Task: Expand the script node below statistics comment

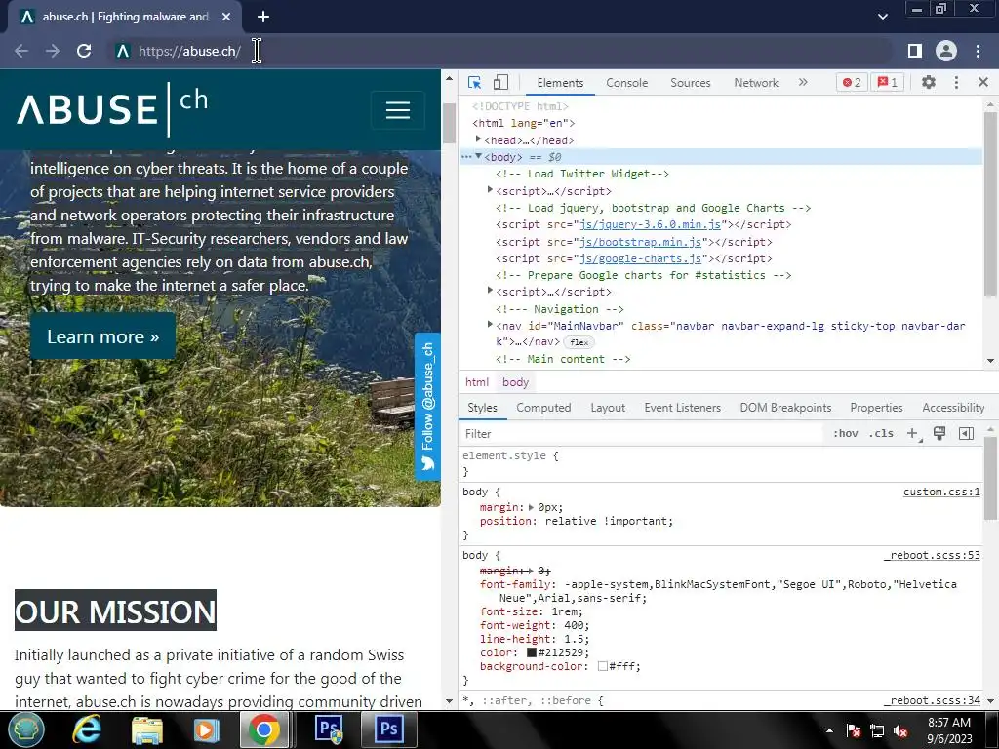Action: [490, 291]
